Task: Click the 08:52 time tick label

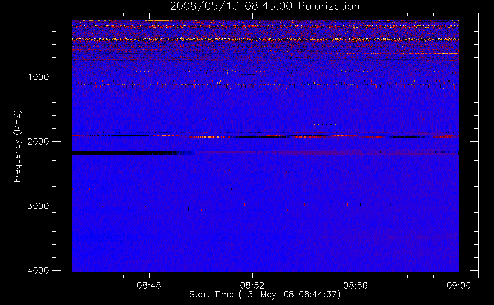Action: 252,286
